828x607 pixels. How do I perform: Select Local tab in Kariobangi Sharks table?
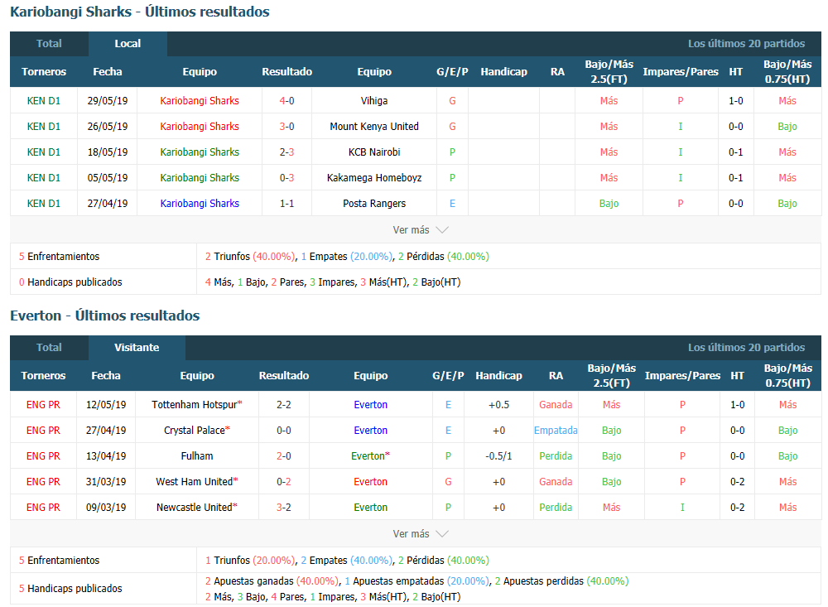pos(128,43)
